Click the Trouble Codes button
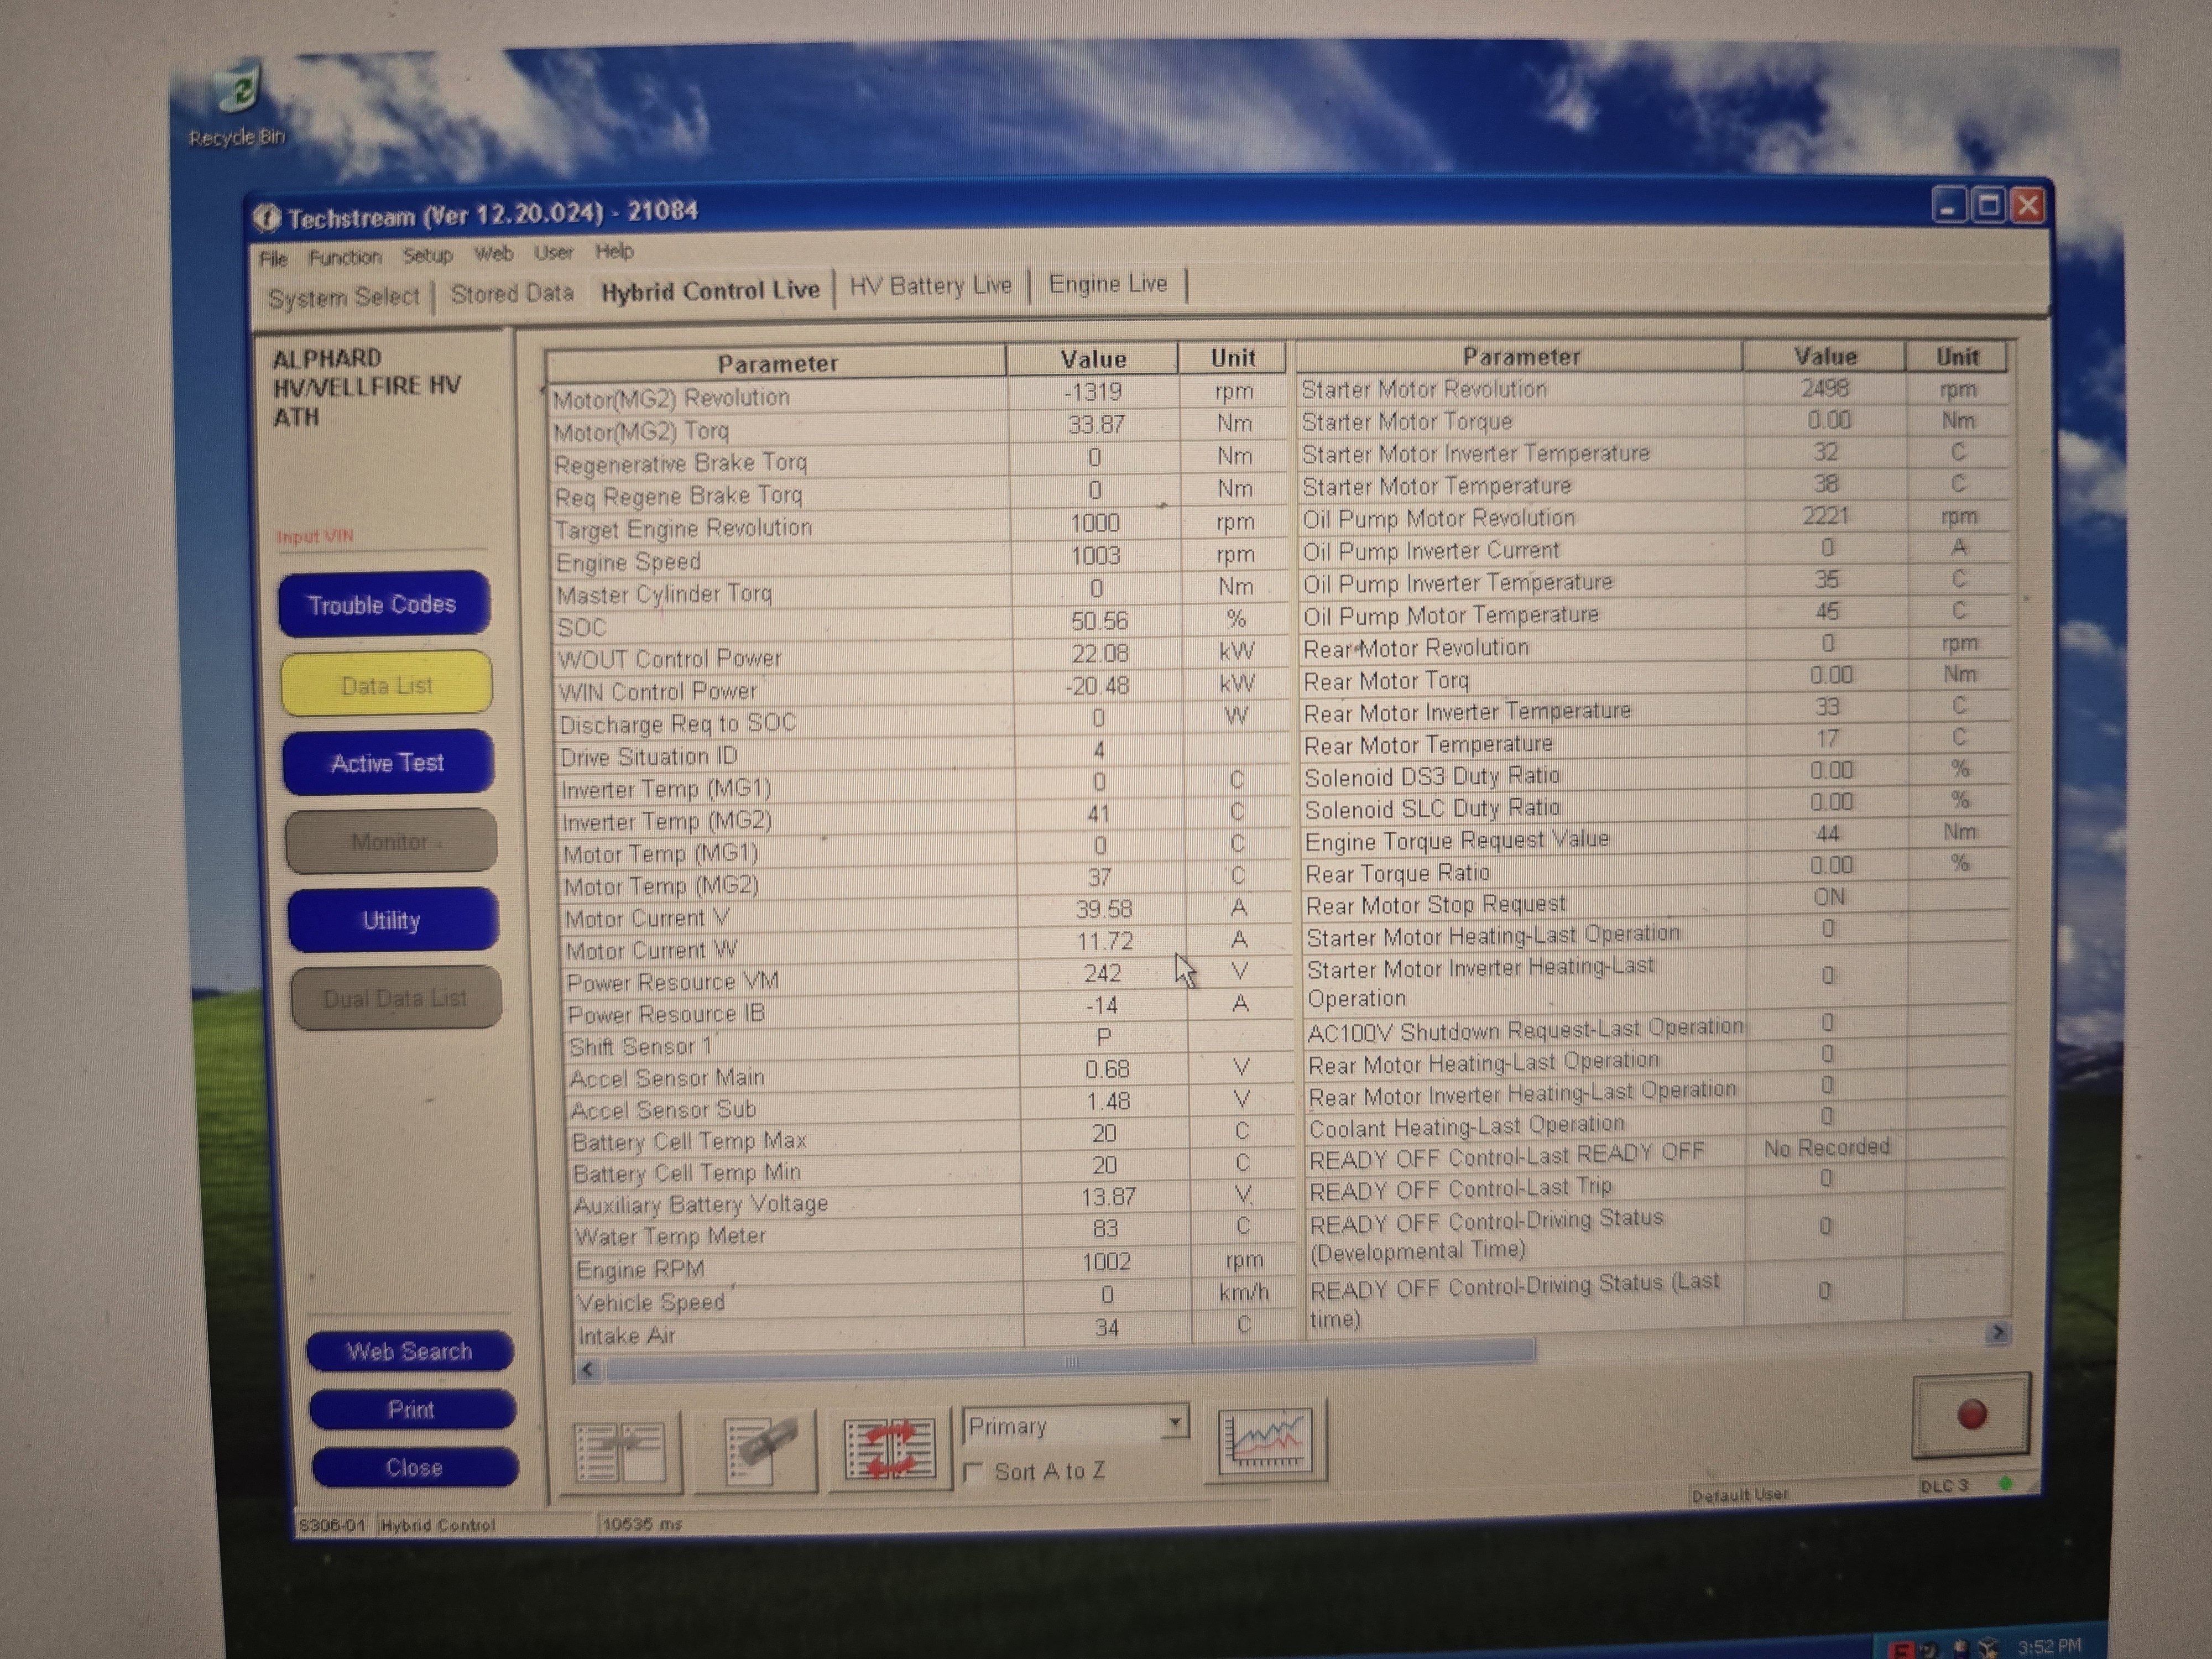Screen dimensions: 2212x1659 [383, 604]
